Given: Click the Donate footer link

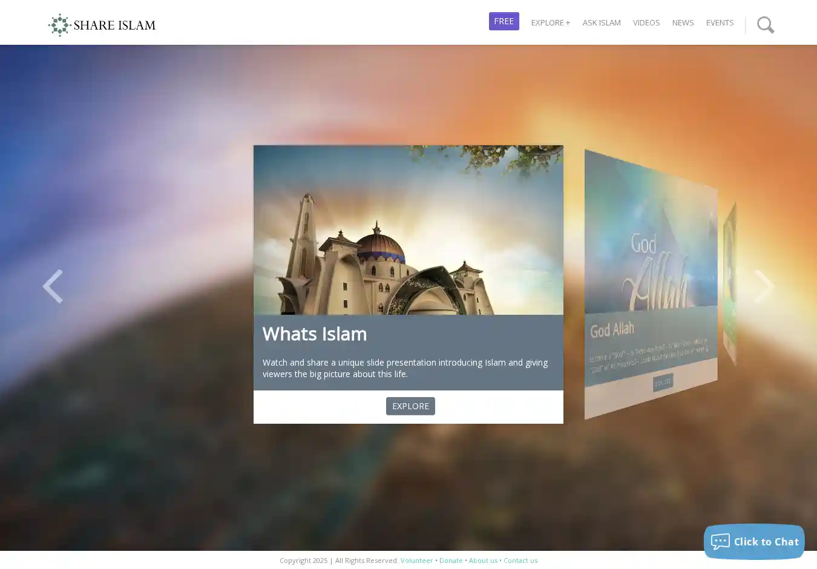Looking at the screenshot, I should click(451, 561).
